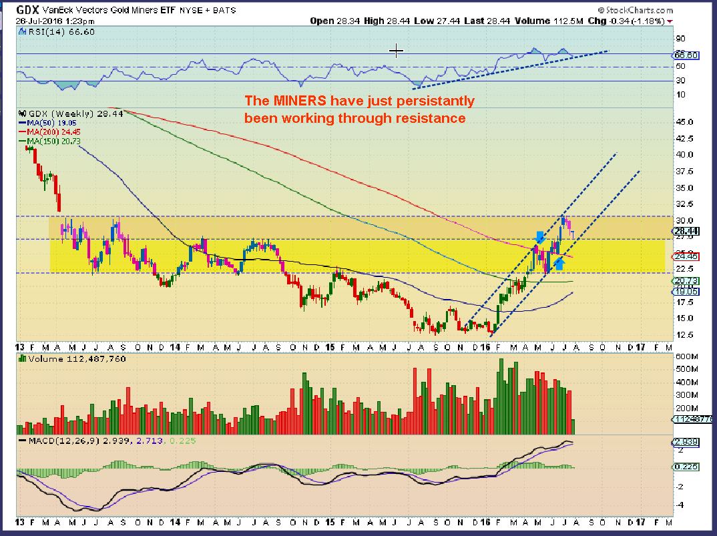
Task: Click the bar icon before Volume 112,487,760
Action: (x=22, y=358)
